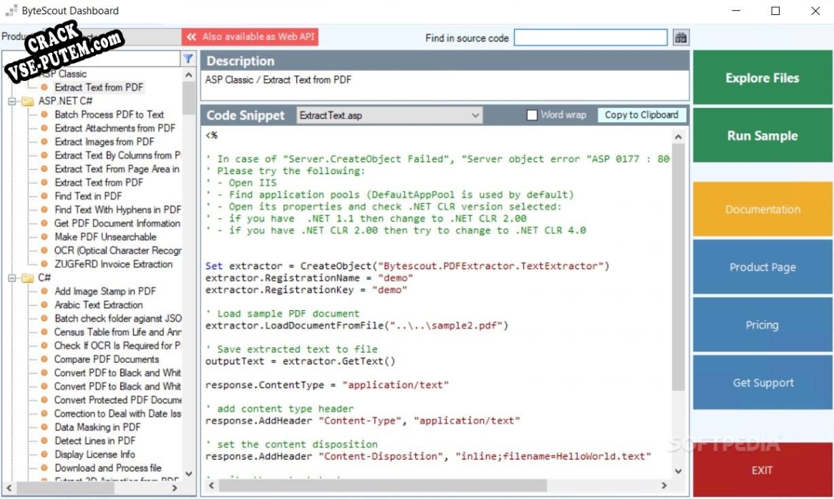834x499 pixels.
Task: Open the Product Page button
Action: click(x=762, y=267)
